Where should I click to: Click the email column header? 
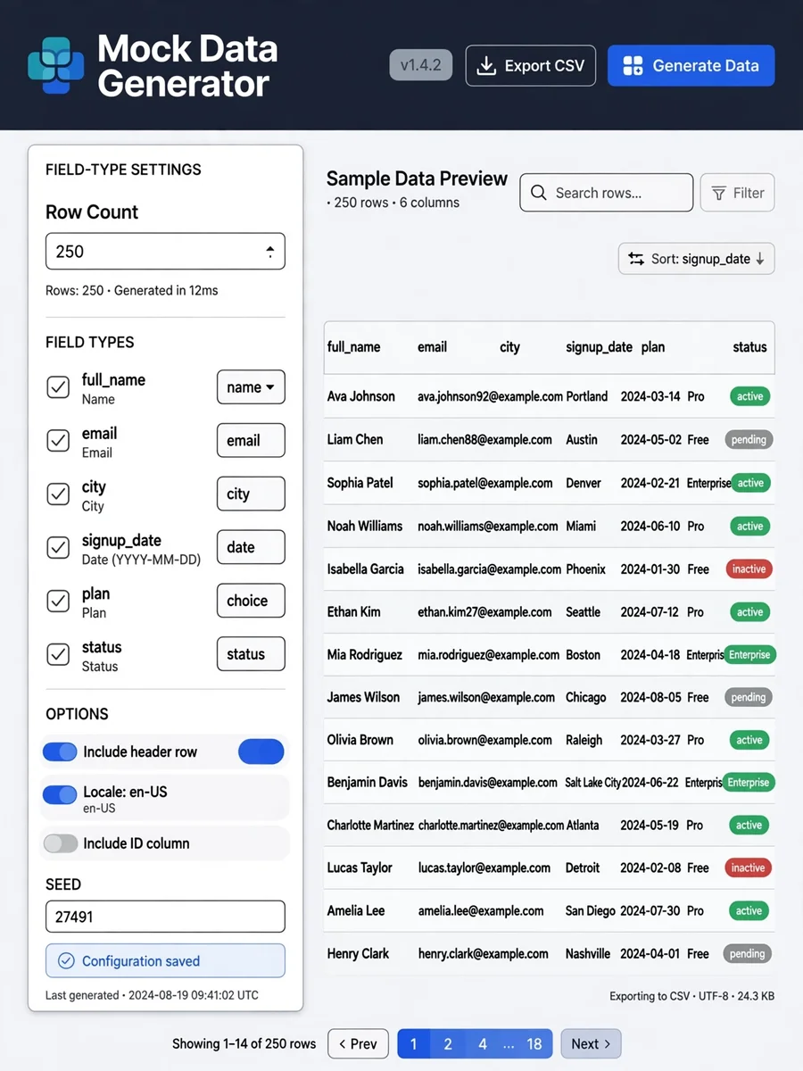point(432,347)
